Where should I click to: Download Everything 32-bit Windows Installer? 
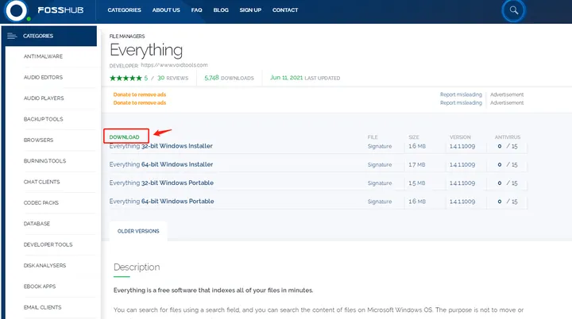pyautogui.click(x=160, y=146)
